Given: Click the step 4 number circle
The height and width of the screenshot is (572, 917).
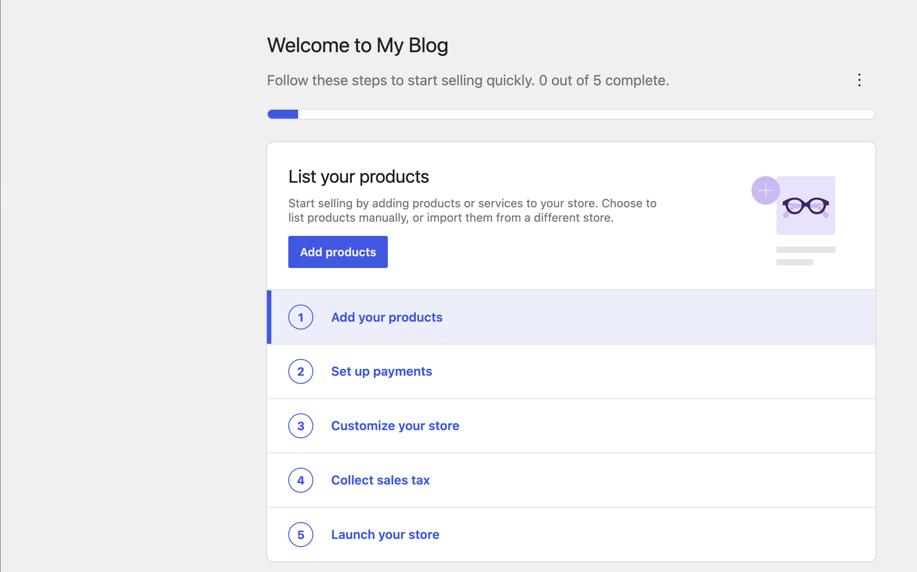Looking at the screenshot, I should point(301,480).
